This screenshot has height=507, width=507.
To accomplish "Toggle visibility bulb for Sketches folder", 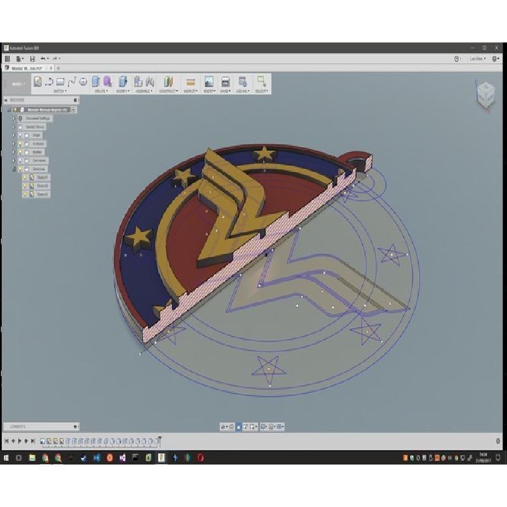I will [x=20, y=169].
